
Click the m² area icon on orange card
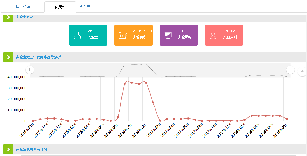pyautogui.click(x=122, y=35)
